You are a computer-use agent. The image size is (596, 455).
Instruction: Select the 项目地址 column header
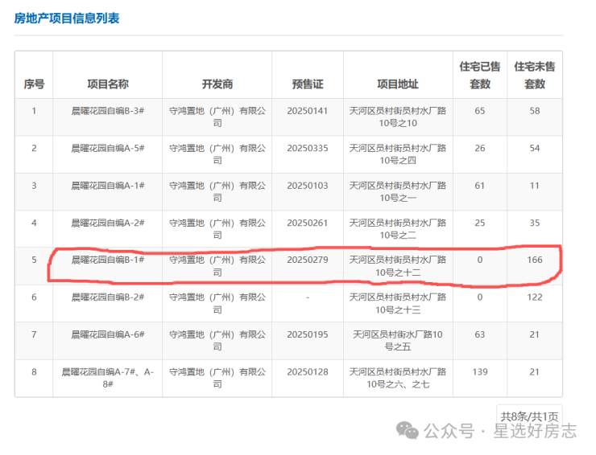click(x=398, y=84)
